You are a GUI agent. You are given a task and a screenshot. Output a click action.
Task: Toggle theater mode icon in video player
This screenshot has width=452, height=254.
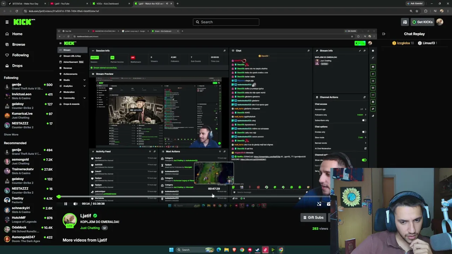click(319, 204)
